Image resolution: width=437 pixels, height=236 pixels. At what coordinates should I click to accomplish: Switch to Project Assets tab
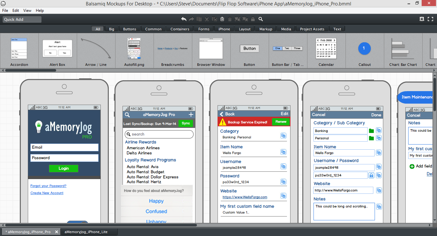pyautogui.click(x=312, y=29)
